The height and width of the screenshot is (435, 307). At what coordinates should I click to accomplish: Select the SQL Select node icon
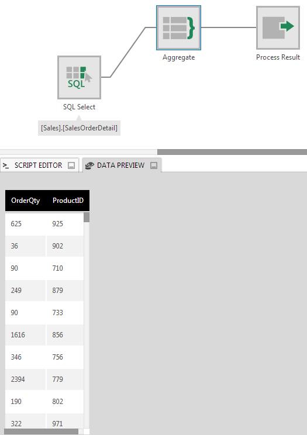tap(79, 77)
